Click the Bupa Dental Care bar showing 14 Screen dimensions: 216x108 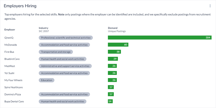tap(110, 102)
